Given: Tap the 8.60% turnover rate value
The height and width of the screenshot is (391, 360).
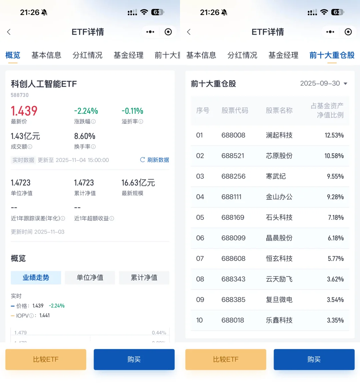Looking at the screenshot, I should click(x=85, y=136).
